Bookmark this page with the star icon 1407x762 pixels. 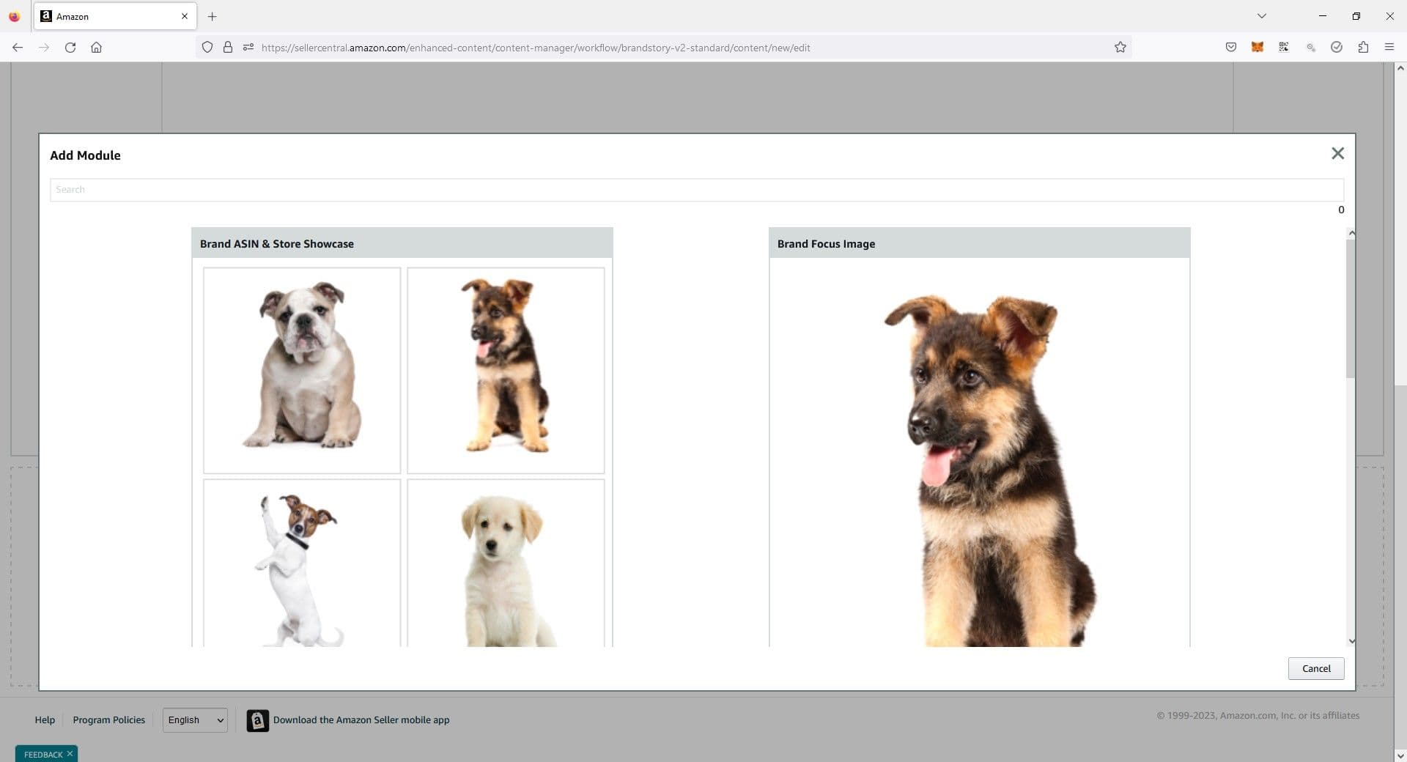[x=1120, y=48]
